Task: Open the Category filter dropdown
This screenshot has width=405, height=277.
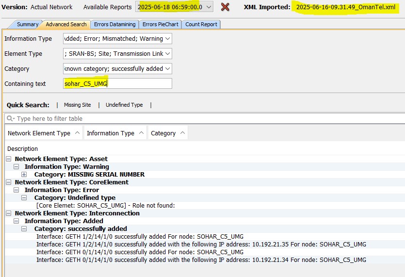Action: coord(167,69)
